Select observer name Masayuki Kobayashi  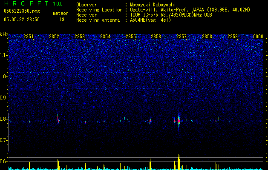tap(153, 5)
